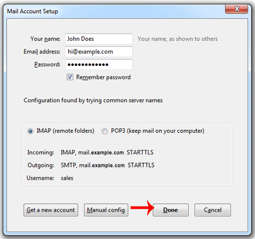
Task: Toggle the Remember password checkbox
Action: [x=70, y=77]
